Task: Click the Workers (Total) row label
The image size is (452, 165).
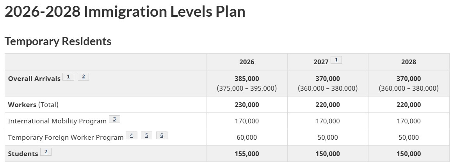Action: pos(33,105)
